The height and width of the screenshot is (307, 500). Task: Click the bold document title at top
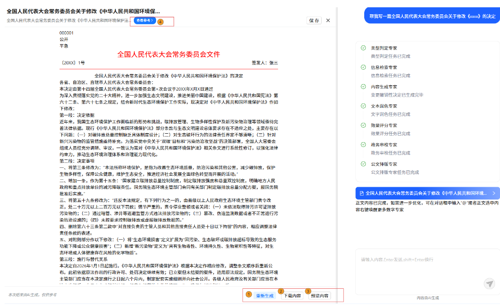(83, 11)
